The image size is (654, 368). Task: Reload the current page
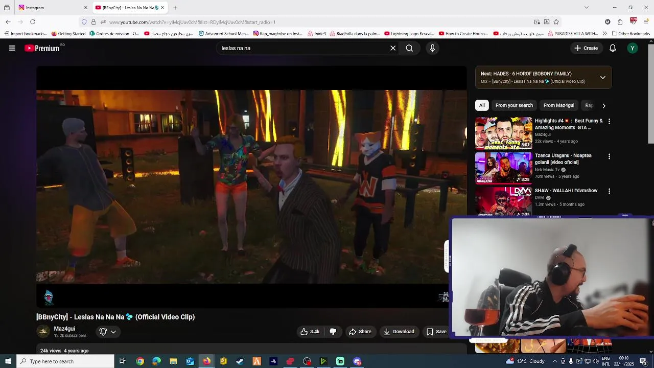tap(33, 22)
